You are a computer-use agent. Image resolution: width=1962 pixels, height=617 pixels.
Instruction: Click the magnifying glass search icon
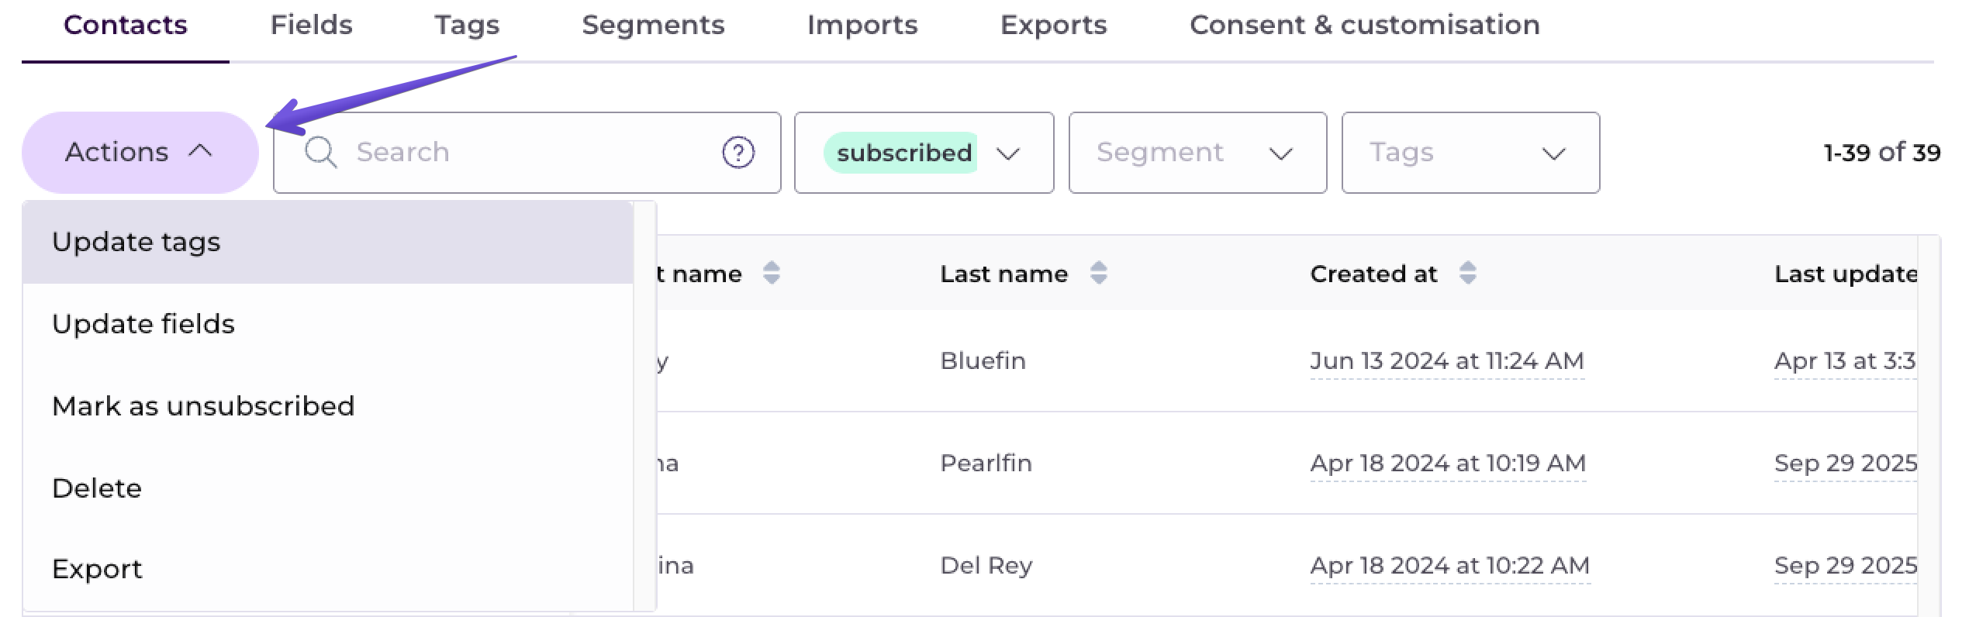(320, 152)
